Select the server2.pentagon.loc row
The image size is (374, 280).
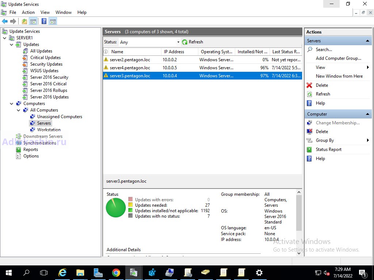(130, 60)
